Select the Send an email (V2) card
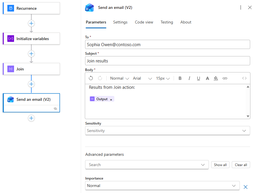This screenshot has width=253, height=193. [x=31, y=103]
